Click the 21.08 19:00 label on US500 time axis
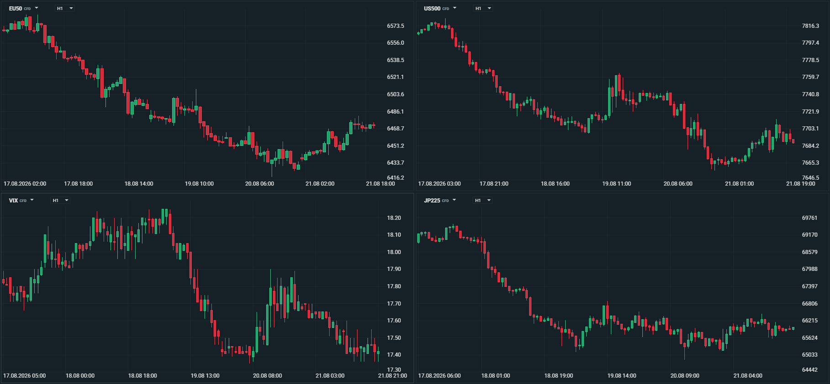This screenshot has height=384, width=830. tap(800, 184)
